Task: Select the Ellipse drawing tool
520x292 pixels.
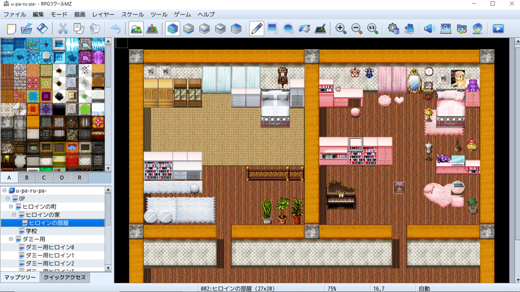Action: click(x=289, y=29)
